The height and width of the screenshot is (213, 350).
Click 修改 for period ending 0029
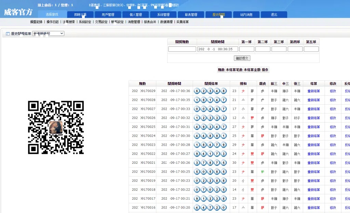[333, 91]
